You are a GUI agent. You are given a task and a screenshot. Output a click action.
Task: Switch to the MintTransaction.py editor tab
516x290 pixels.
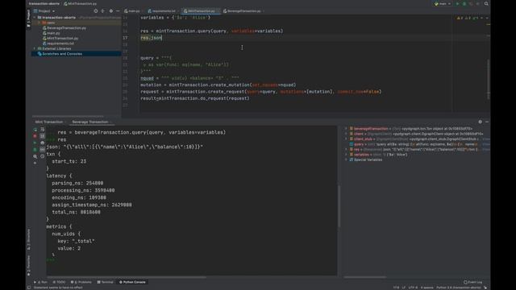click(201, 10)
